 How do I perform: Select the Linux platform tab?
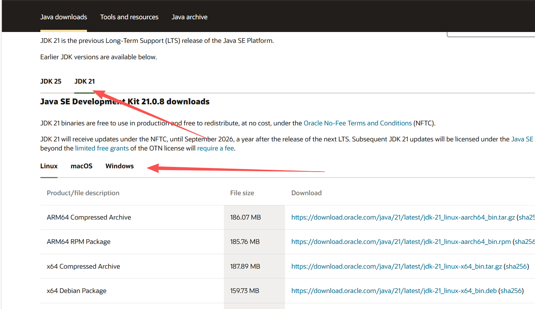click(49, 166)
